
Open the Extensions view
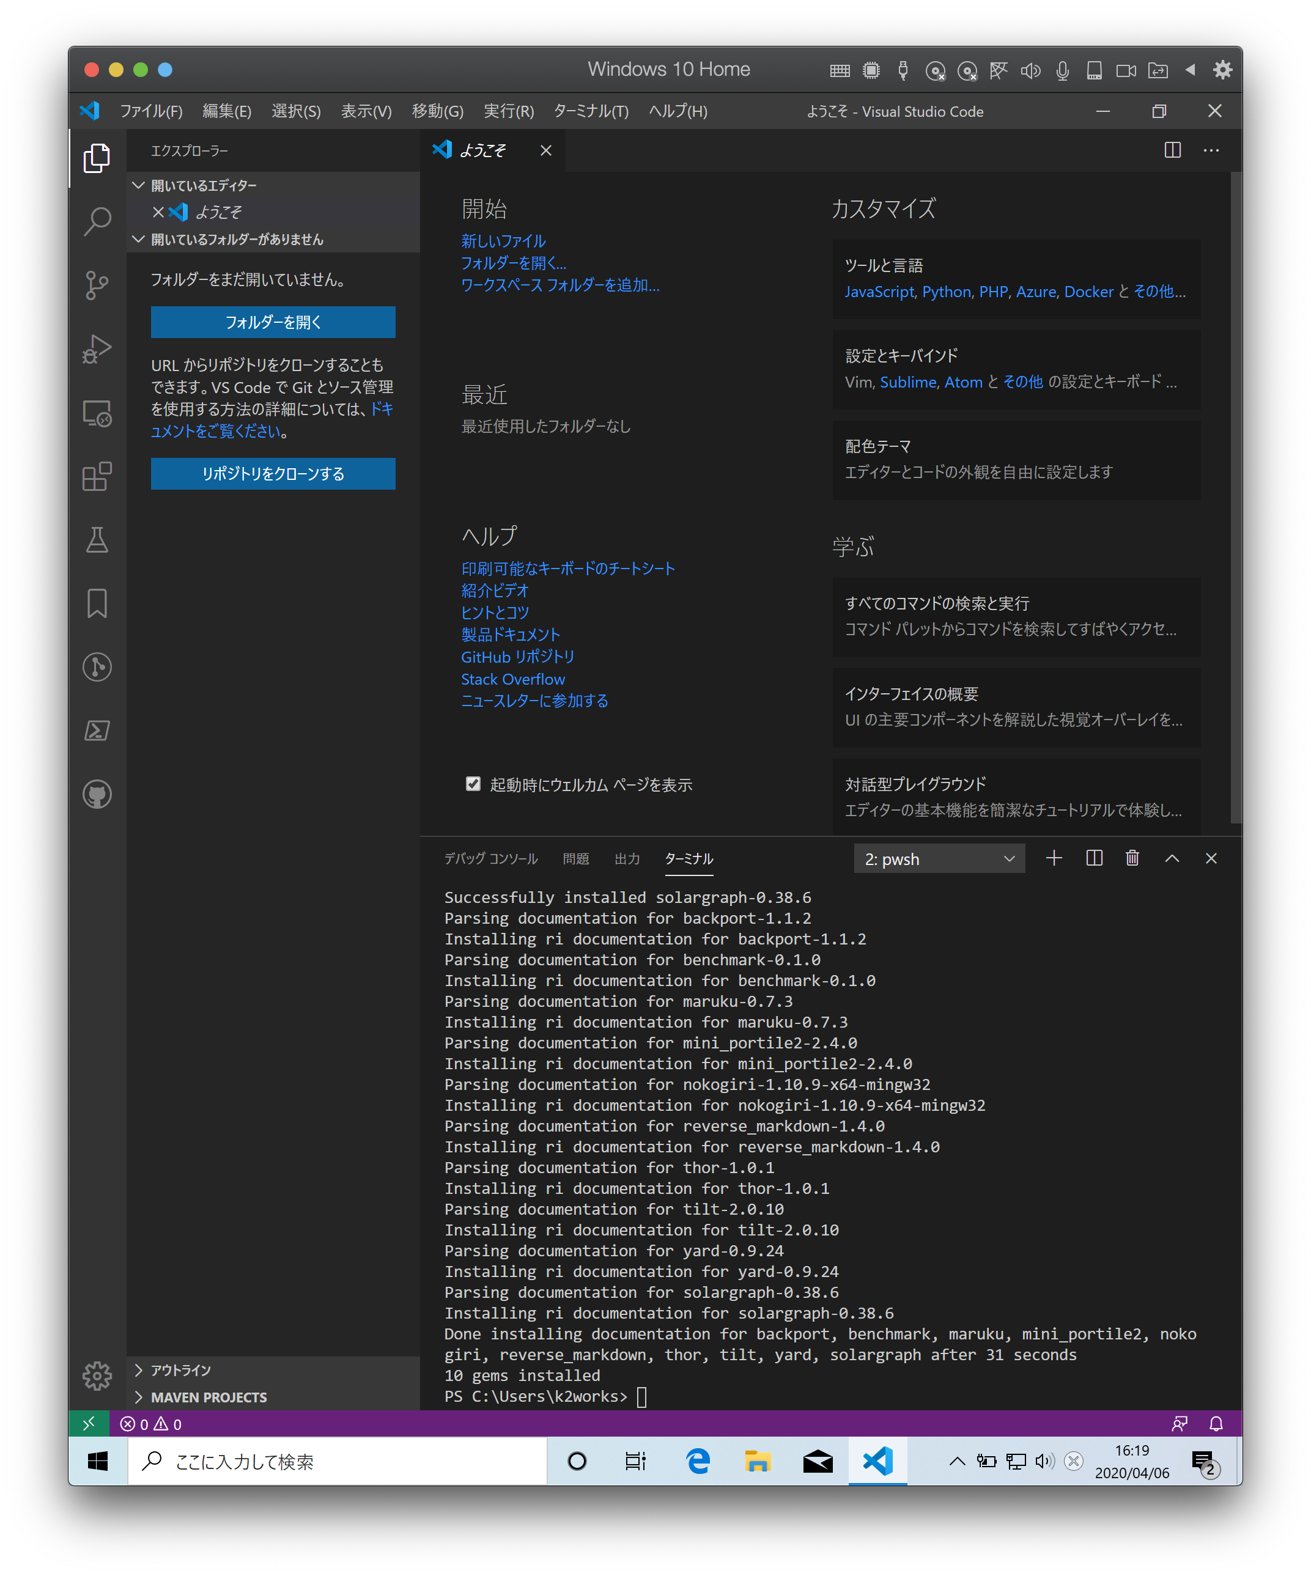point(97,477)
